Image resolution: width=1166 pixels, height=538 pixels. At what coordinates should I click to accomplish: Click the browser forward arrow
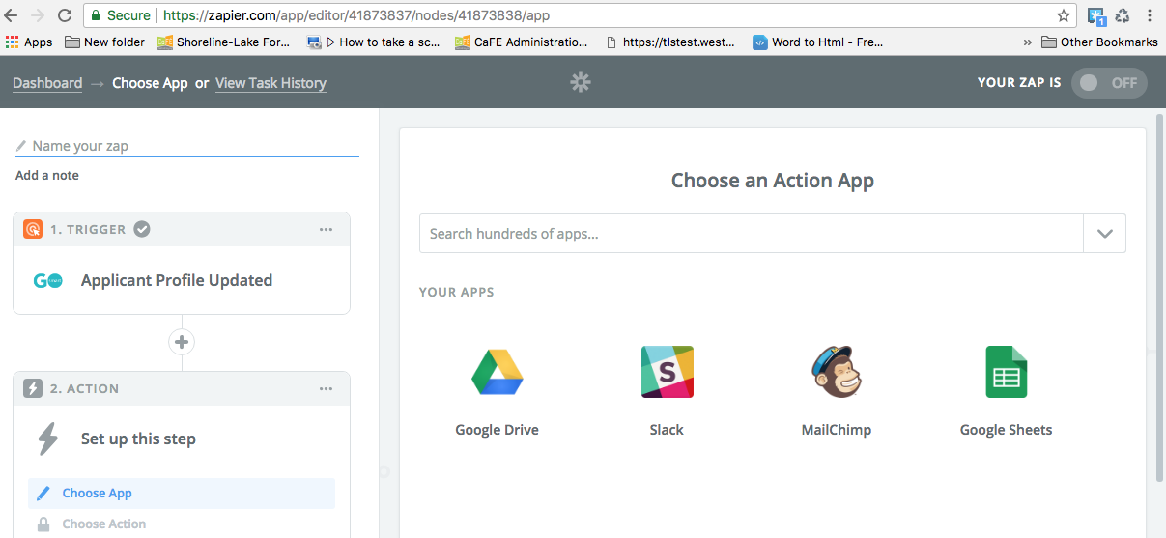click(38, 15)
